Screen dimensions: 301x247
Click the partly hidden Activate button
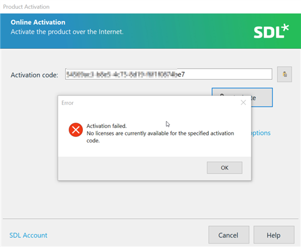point(262,97)
